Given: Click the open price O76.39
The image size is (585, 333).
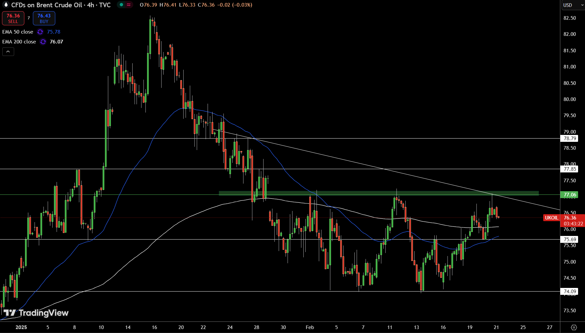Looking at the screenshot, I should point(148,5).
